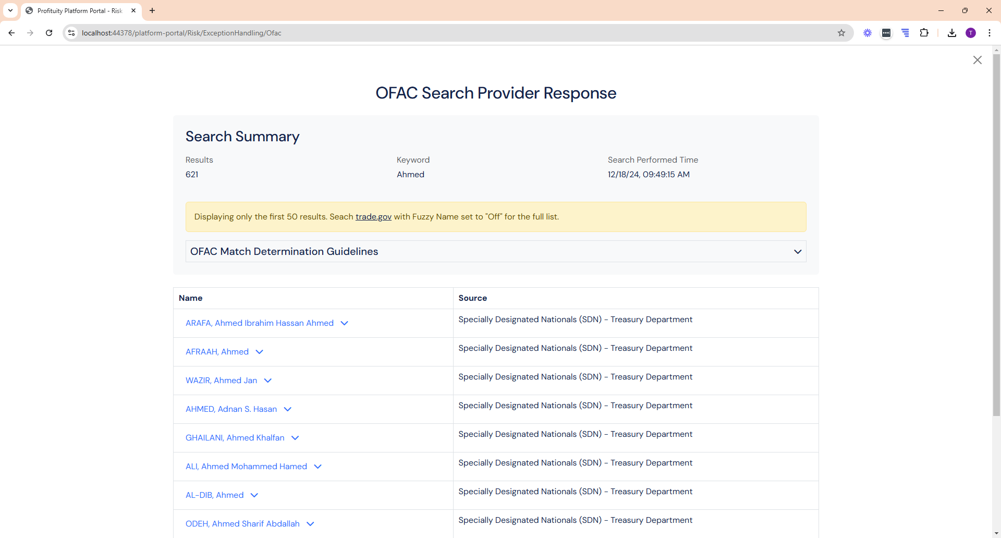Open the browser downloads icon
The width and height of the screenshot is (1001, 538).
click(x=951, y=33)
